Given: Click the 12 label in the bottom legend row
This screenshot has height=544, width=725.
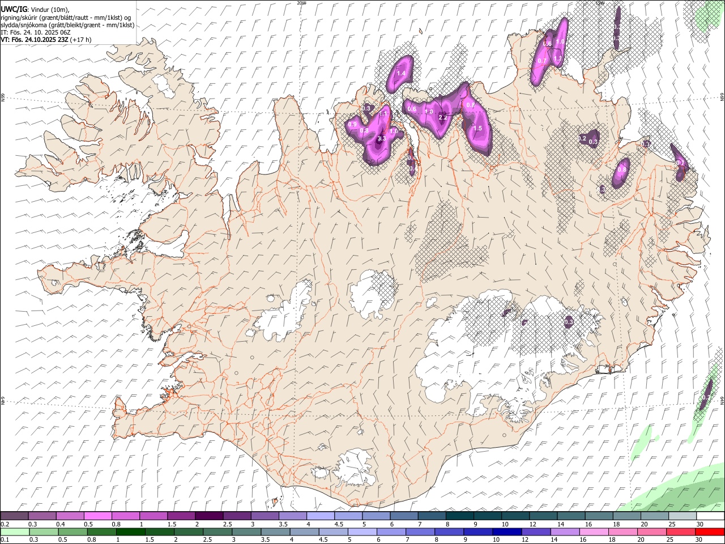Looking at the screenshot, I should (525, 540).
